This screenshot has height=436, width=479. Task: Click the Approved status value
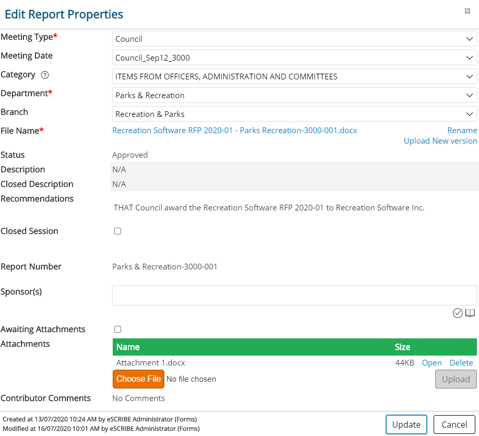(130, 155)
